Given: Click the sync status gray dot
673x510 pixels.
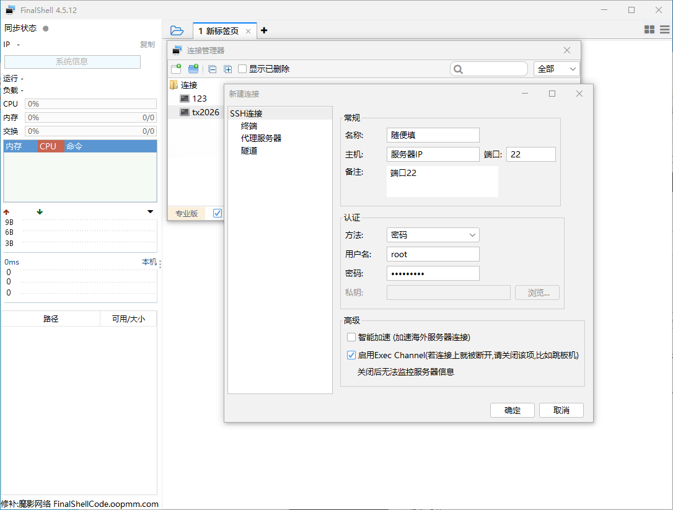Looking at the screenshot, I should coord(45,29).
